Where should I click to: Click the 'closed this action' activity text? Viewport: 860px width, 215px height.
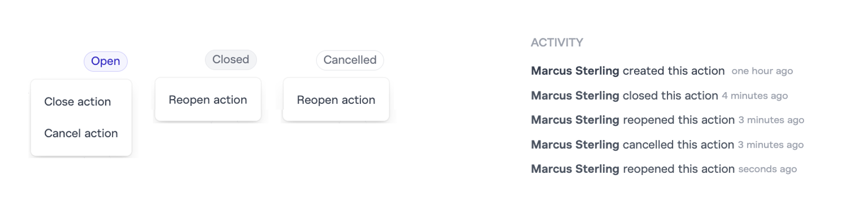point(670,95)
